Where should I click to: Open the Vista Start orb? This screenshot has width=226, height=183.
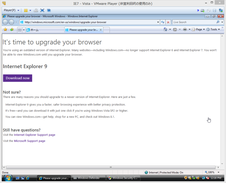coord(8,178)
